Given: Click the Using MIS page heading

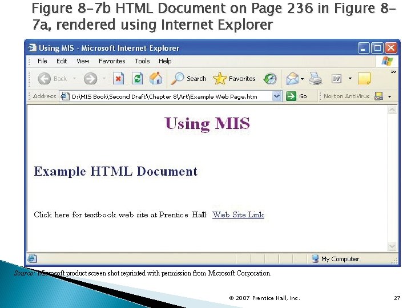Looking at the screenshot, I should click(x=207, y=123).
